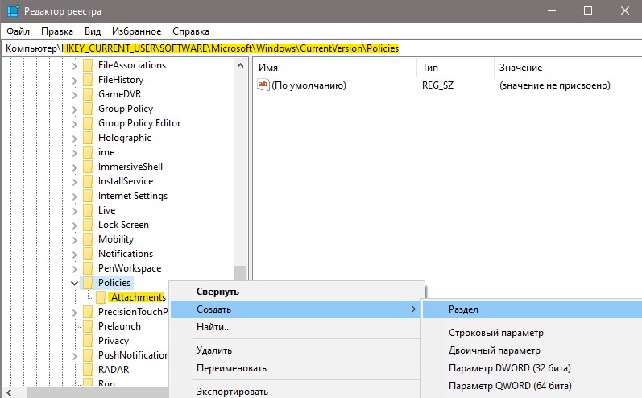Click the Internet Settings folder icon
The image size is (642, 398).
pos(88,196)
